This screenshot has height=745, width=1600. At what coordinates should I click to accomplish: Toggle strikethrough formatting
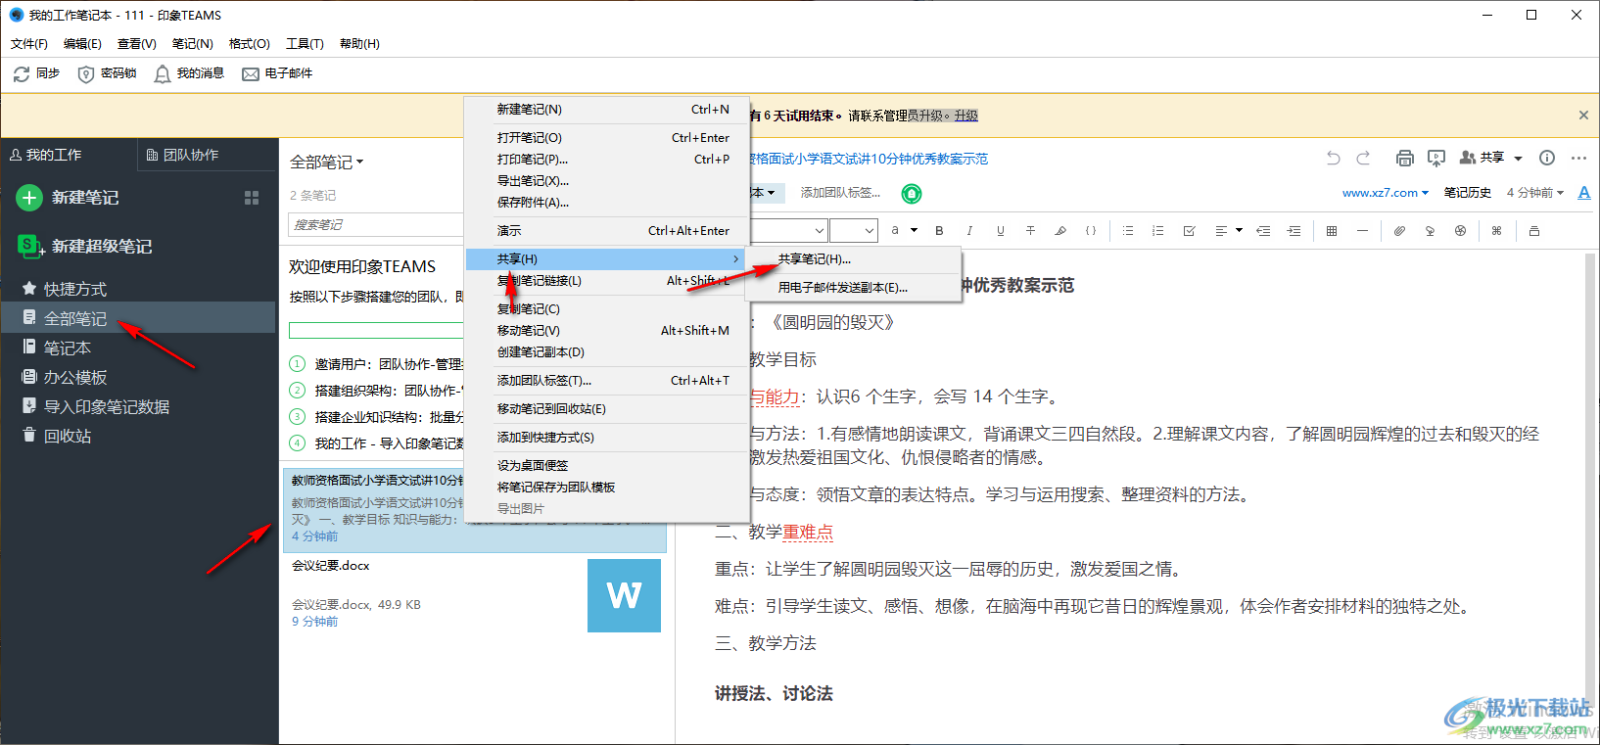click(1030, 231)
